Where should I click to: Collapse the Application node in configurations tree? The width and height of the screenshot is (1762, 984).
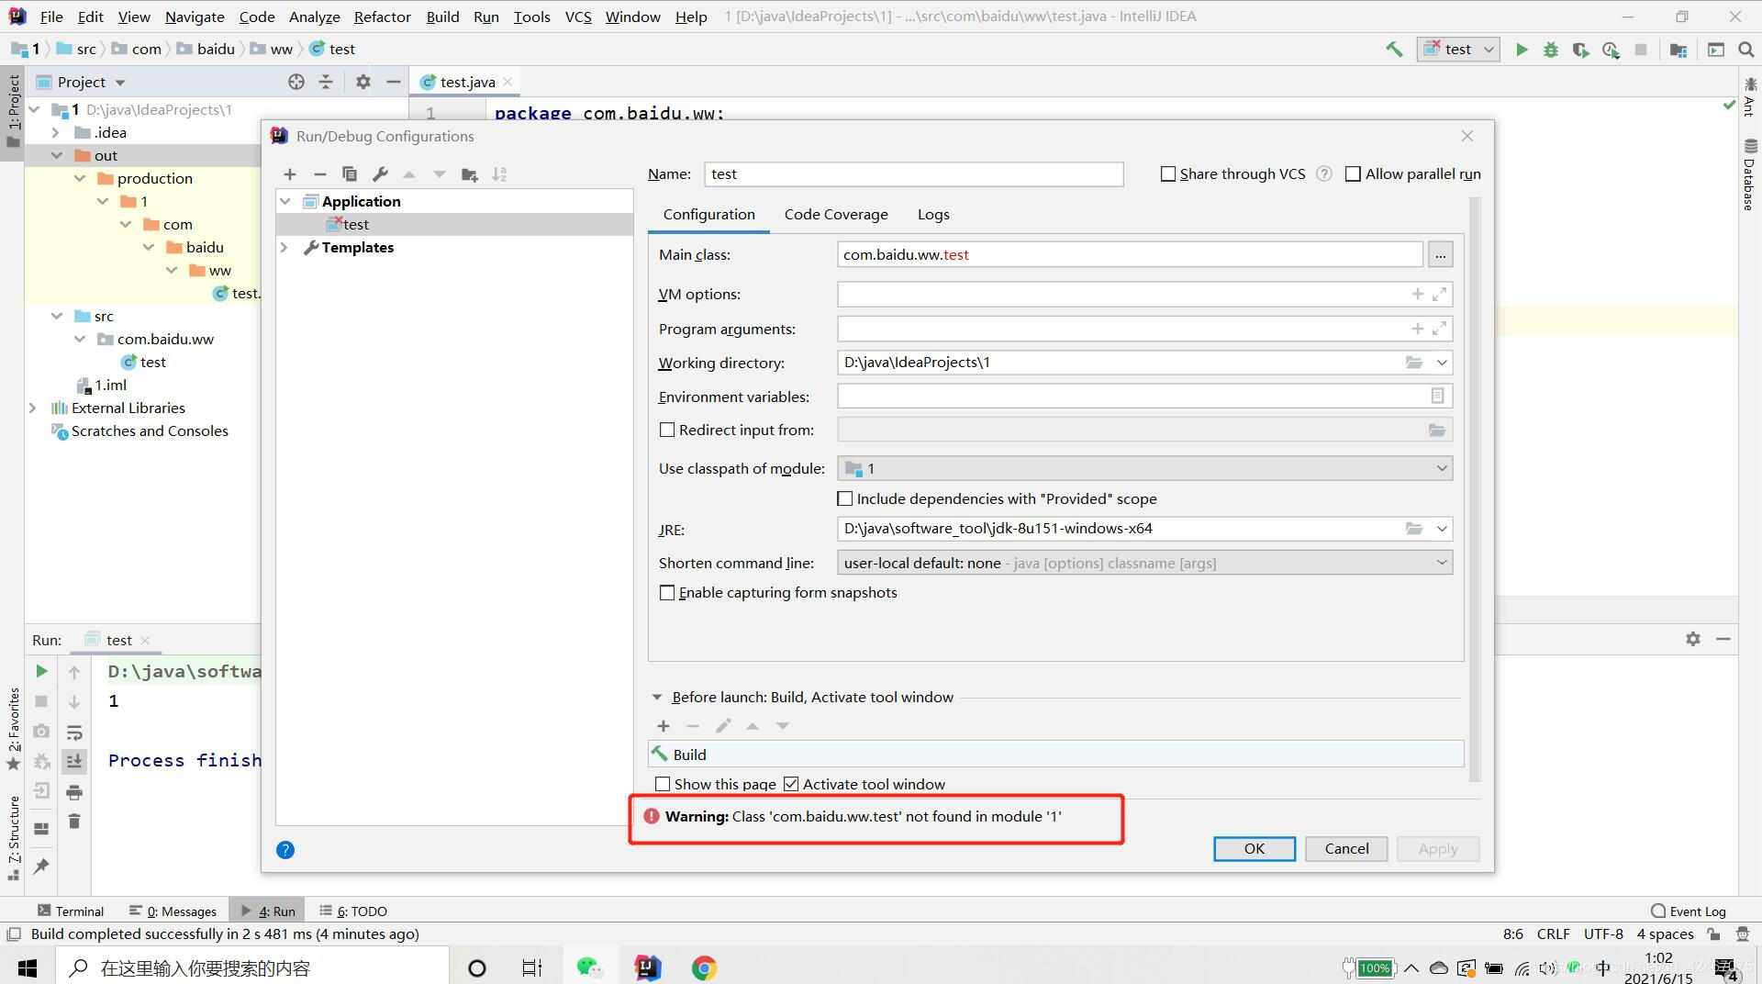pyautogui.click(x=285, y=201)
